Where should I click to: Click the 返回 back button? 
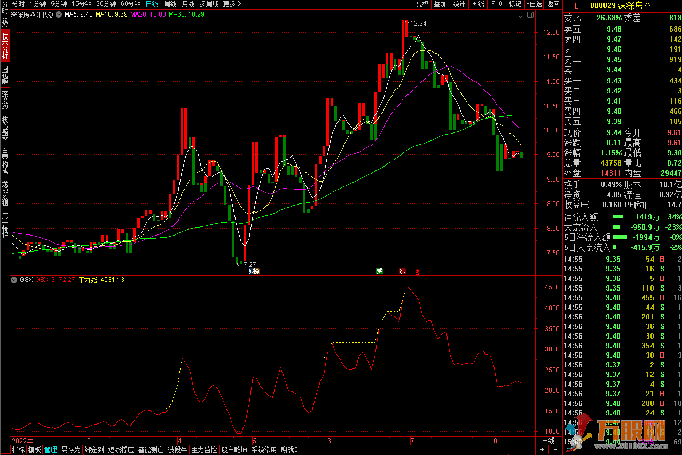[x=553, y=4]
